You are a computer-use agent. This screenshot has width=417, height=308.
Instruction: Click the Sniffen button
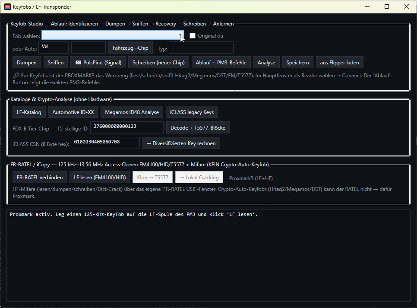pos(56,63)
